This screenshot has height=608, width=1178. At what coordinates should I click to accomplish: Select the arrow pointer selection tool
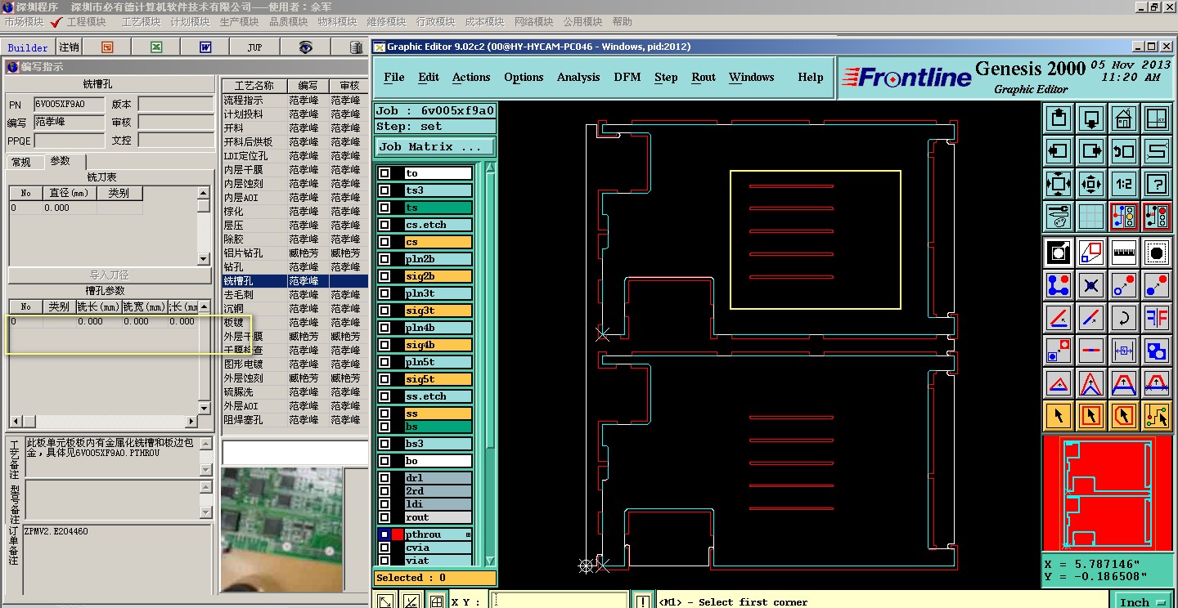(1059, 416)
